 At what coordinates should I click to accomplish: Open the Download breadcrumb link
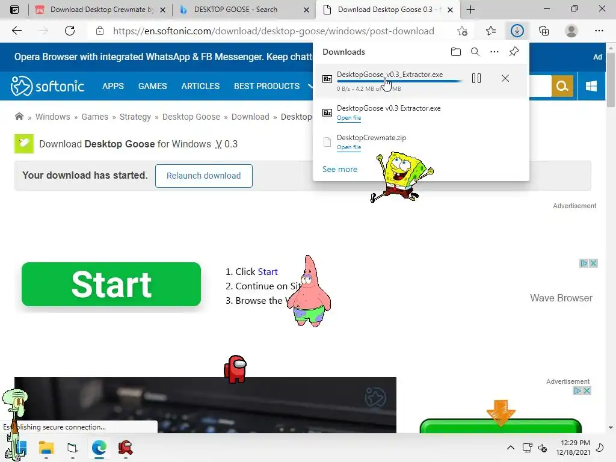point(250,117)
